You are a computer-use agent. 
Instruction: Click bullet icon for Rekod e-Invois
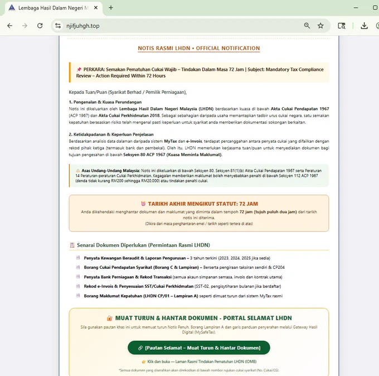[78, 286]
